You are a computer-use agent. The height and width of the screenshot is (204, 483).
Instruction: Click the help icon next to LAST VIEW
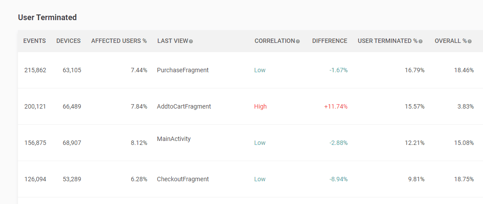191,42
